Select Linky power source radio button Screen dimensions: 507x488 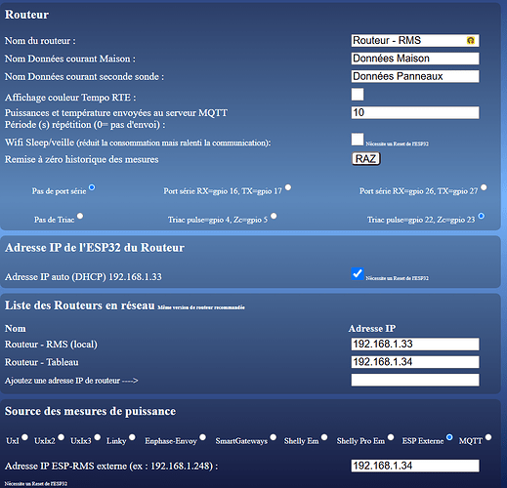coord(132,437)
